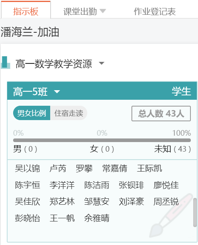
Task: Expand the 课堂出勤 dropdown arrow
Action: coord(103,11)
